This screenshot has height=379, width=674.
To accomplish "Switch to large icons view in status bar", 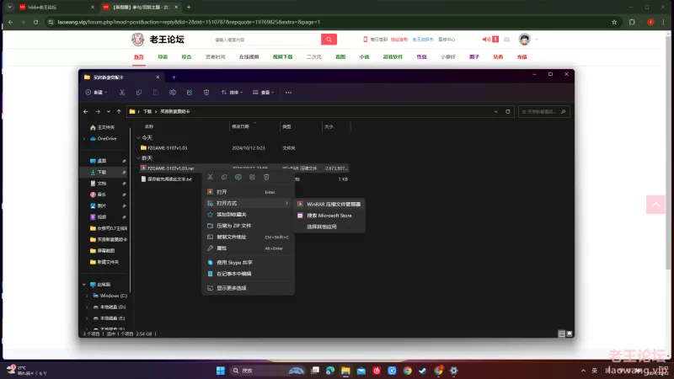I will click(570, 334).
